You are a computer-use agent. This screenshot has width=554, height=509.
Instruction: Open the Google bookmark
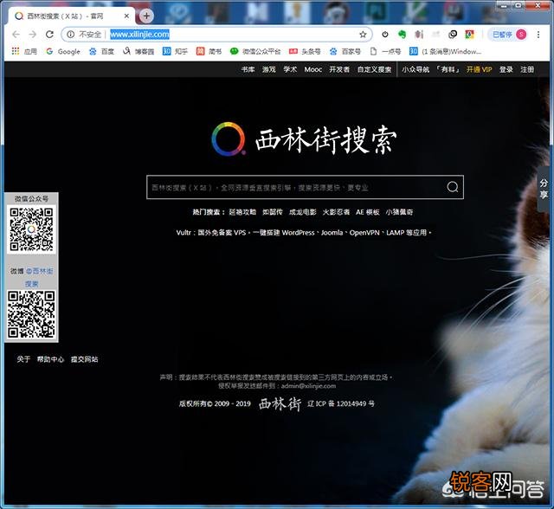(63, 52)
